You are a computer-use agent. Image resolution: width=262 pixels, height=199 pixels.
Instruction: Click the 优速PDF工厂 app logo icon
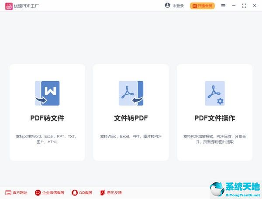pos(9,6)
